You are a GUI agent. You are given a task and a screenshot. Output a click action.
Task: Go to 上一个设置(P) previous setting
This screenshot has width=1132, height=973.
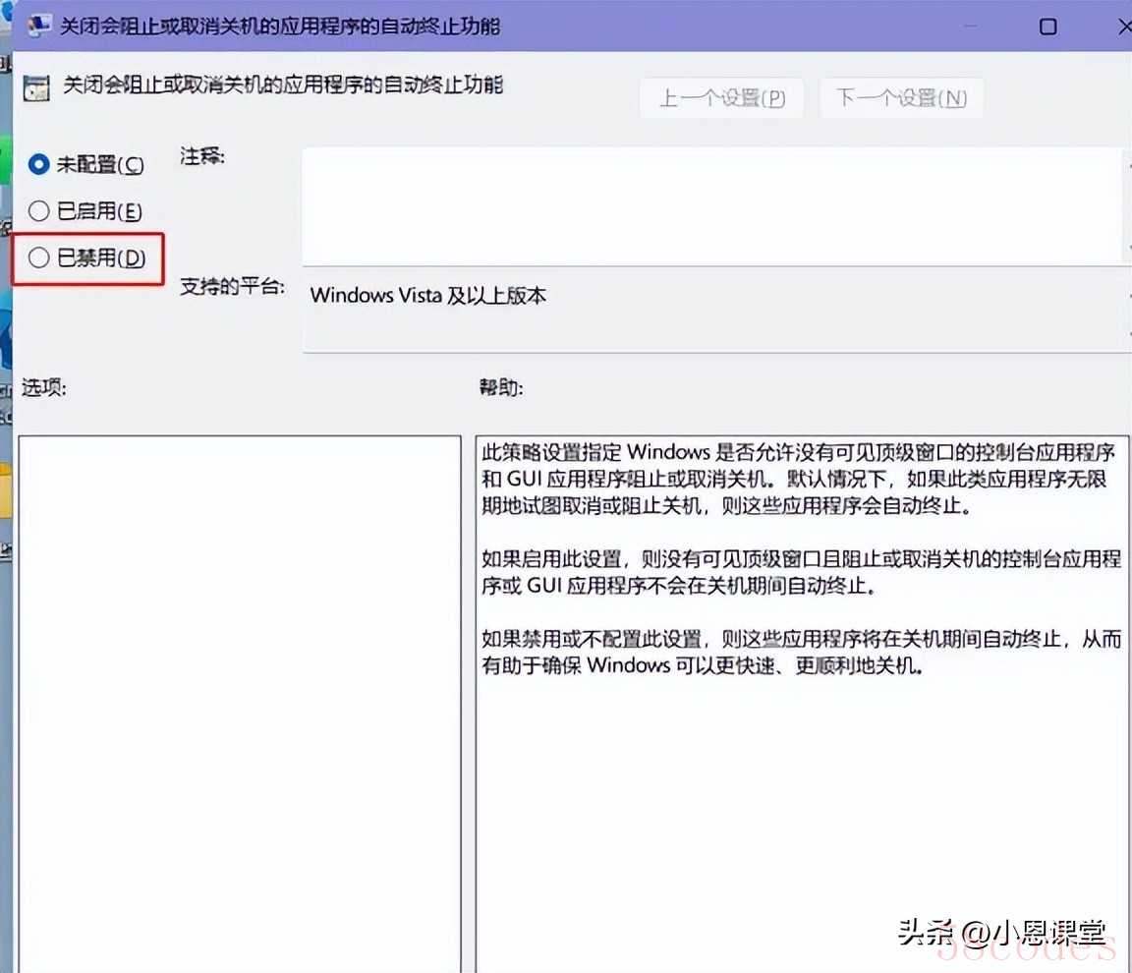721,98
